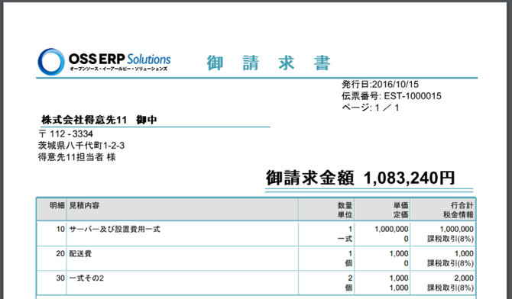Screen dimensions: 512x299
Task: Click the 行合計 header label
Action: coord(462,205)
